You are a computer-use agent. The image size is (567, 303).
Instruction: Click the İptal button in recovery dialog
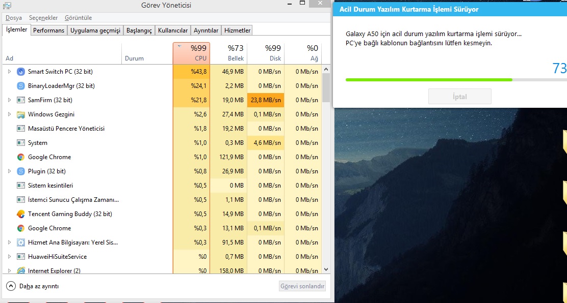pyautogui.click(x=459, y=97)
